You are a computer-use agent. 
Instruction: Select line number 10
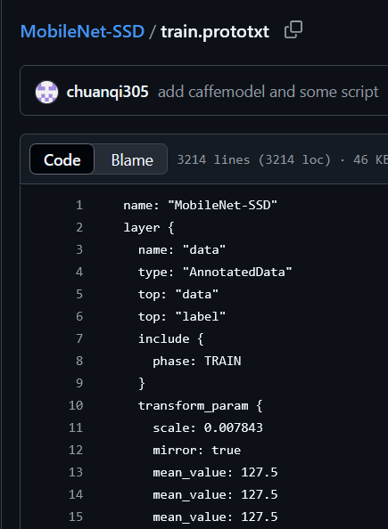pos(76,405)
